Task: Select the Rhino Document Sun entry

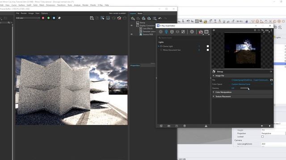Action: click(172, 50)
